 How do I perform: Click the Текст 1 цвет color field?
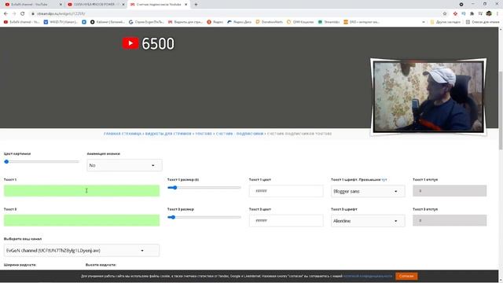point(286,191)
